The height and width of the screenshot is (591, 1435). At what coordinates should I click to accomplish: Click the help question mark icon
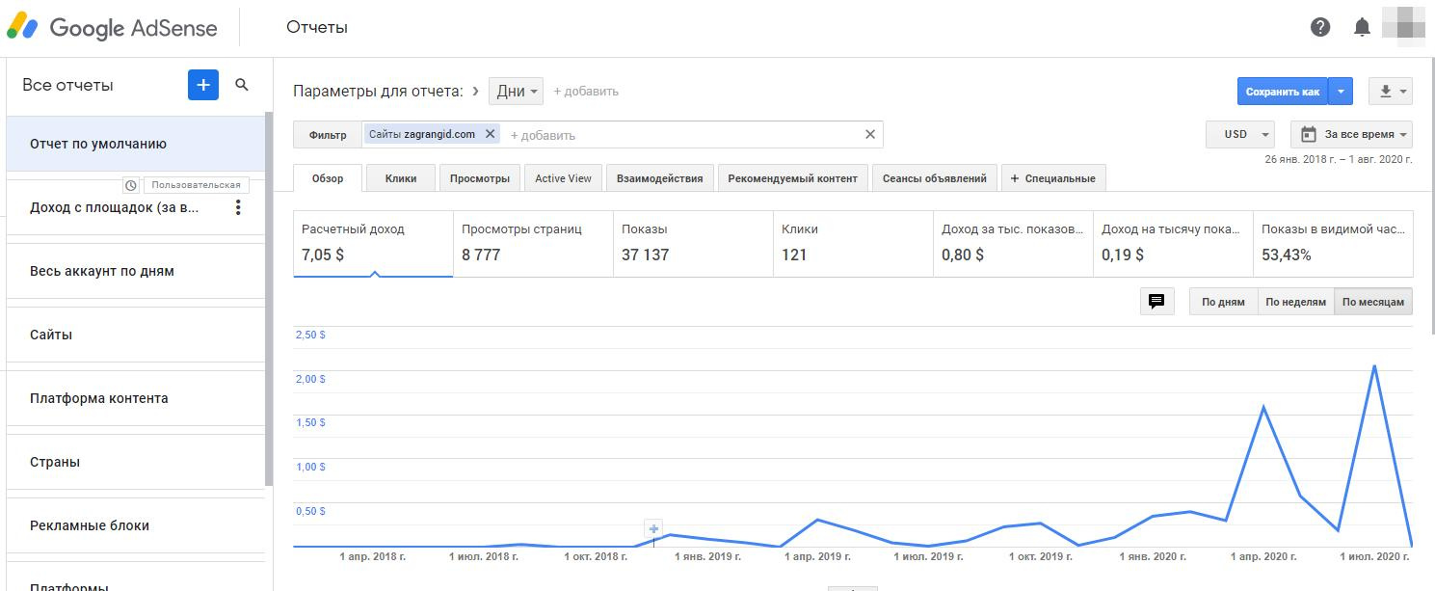pyautogui.click(x=1320, y=27)
